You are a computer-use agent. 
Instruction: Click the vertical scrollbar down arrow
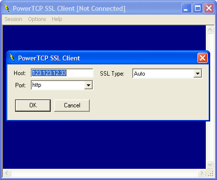point(210,165)
